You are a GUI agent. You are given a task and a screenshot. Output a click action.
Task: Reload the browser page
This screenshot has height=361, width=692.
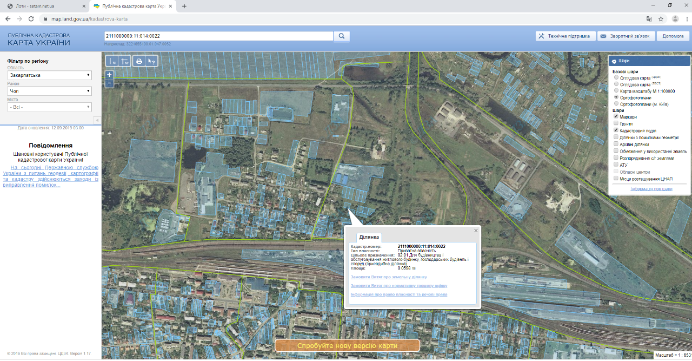coord(31,18)
